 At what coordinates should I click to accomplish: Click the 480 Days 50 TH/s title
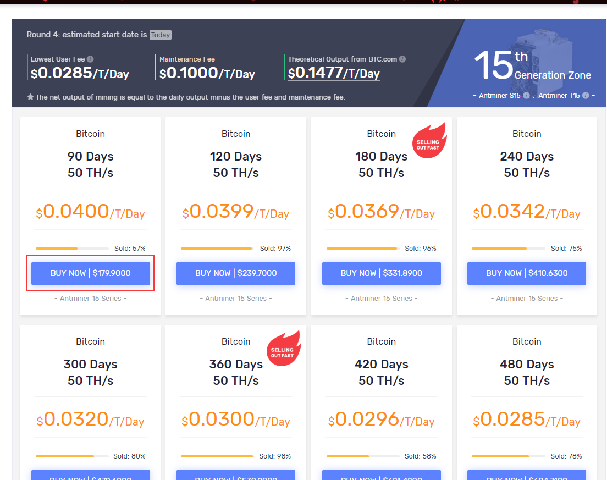(x=527, y=372)
